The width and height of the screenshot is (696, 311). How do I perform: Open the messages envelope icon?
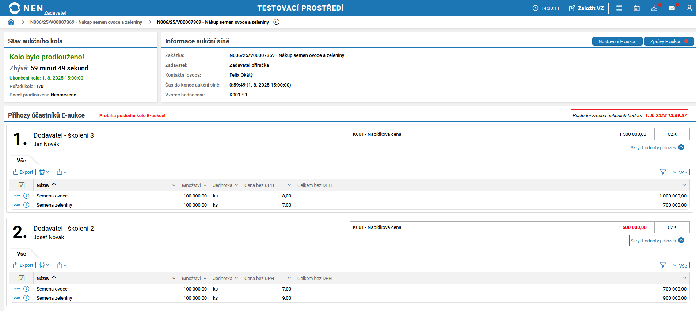click(x=672, y=8)
